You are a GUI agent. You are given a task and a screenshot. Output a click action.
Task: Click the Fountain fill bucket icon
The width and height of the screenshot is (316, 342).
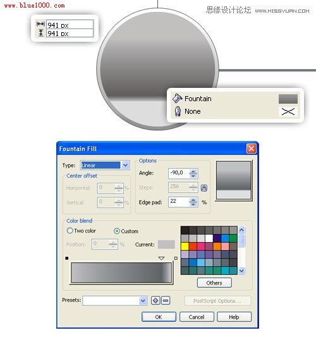(178, 99)
